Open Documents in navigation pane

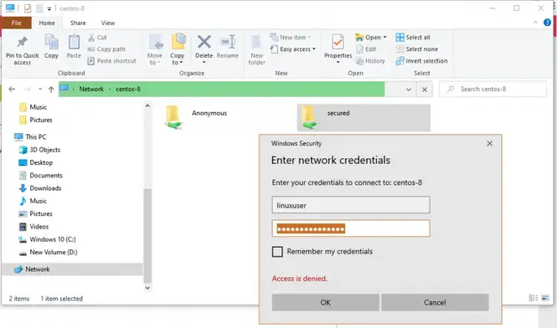coord(40,176)
